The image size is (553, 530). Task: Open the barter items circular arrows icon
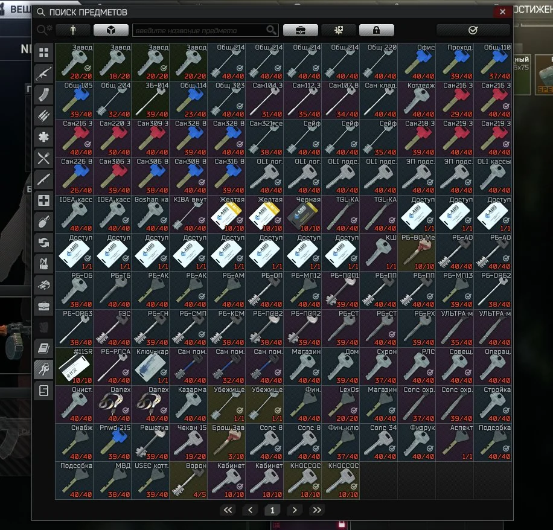tap(43, 243)
